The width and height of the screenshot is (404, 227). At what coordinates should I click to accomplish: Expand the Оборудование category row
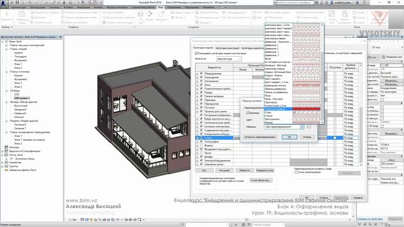(x=198, y=74)
